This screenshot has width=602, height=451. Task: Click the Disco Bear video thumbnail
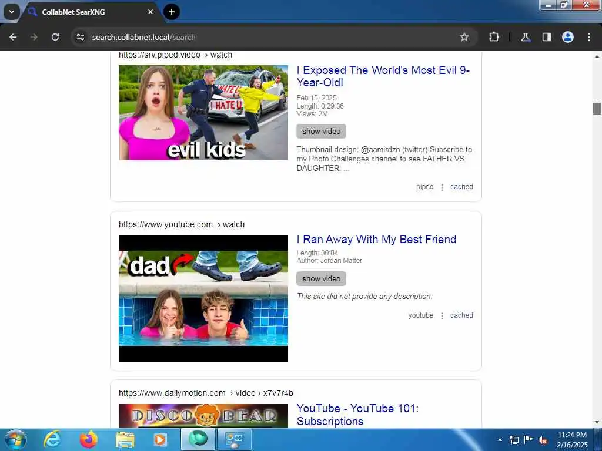coord(203,416)
